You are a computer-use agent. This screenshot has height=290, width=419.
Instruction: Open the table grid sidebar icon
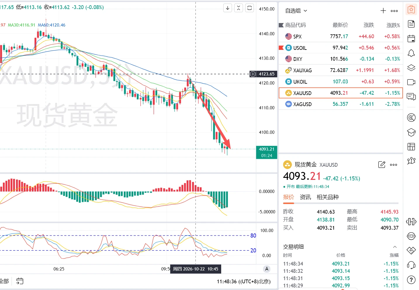[x=411, y=147]
